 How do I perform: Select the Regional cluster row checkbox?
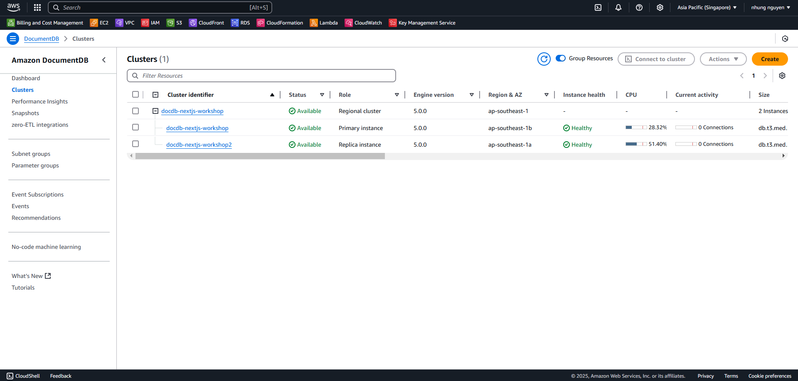coord(135,111)
